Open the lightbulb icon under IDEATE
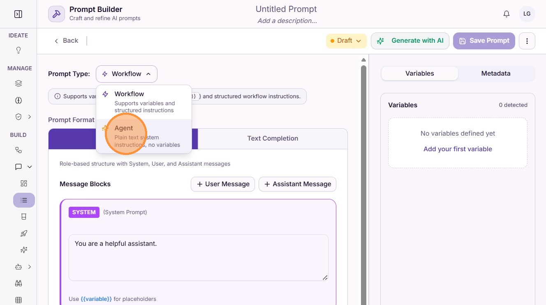546x305 pixels. [19, 50]
